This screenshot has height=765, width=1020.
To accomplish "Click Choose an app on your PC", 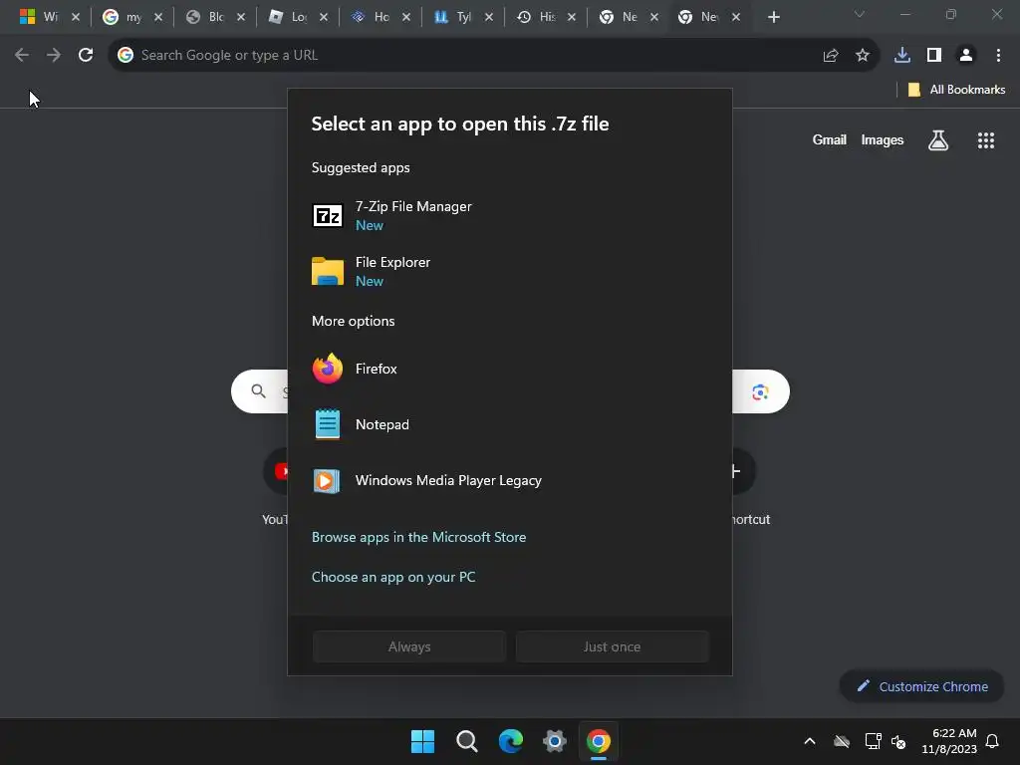I will pyautogui.click(x=393, y=577).
